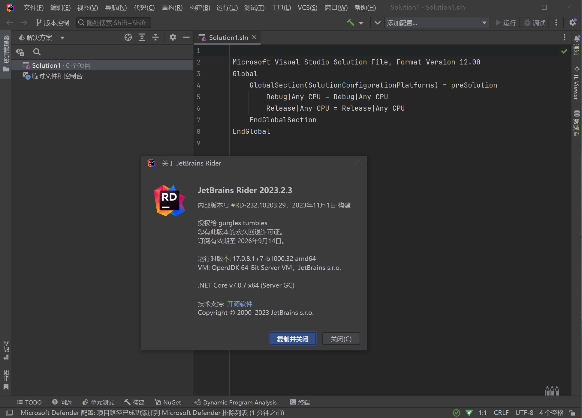Open the VCS(S) menu

[x=307, y=7]
